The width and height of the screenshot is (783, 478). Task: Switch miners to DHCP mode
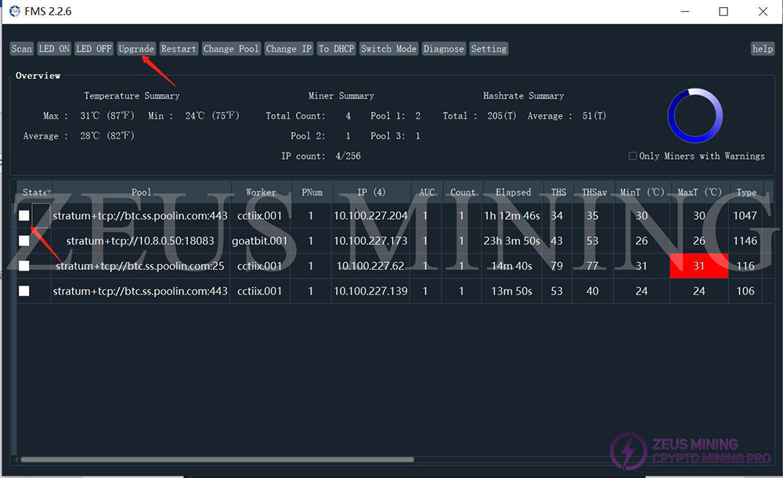pos(336,49)
